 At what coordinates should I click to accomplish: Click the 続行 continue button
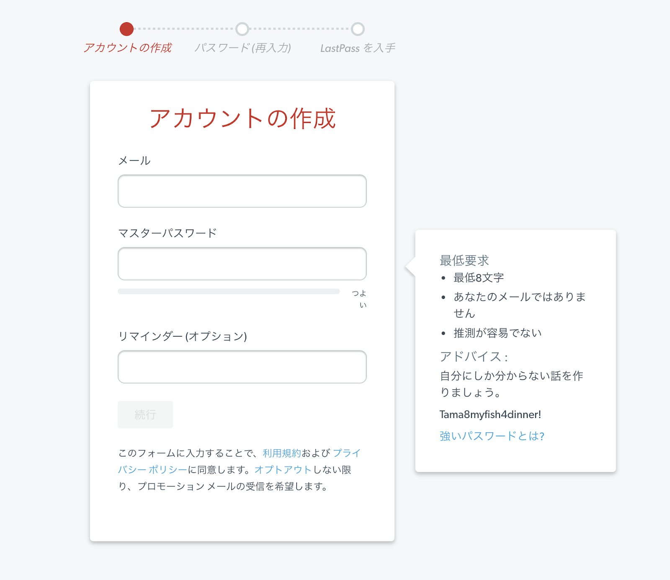coord(145,415)
